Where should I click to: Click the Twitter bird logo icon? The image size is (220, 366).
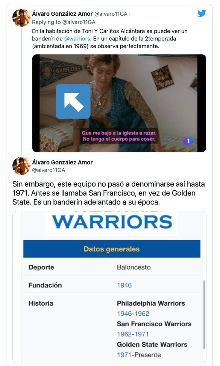click(x=202, y=13)
